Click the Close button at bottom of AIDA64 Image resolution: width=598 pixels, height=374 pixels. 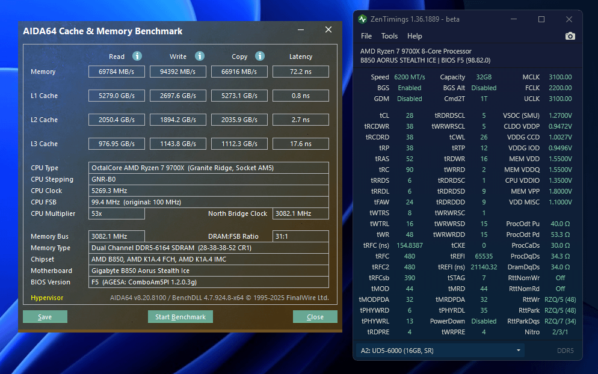(315, 317)
